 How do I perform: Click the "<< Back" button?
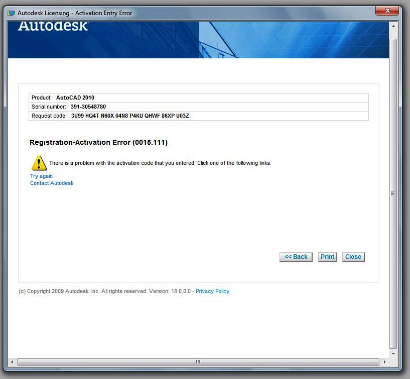coord(296,257)
